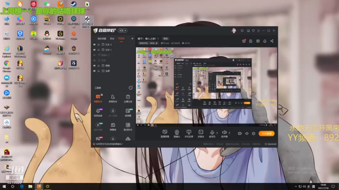Open settings gear on 弹幕助手 icon

point(102,95)
